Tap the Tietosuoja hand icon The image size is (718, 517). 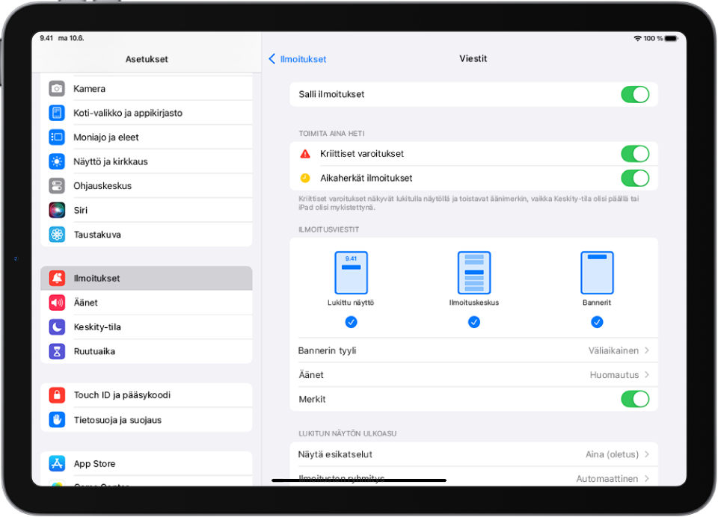57,420
